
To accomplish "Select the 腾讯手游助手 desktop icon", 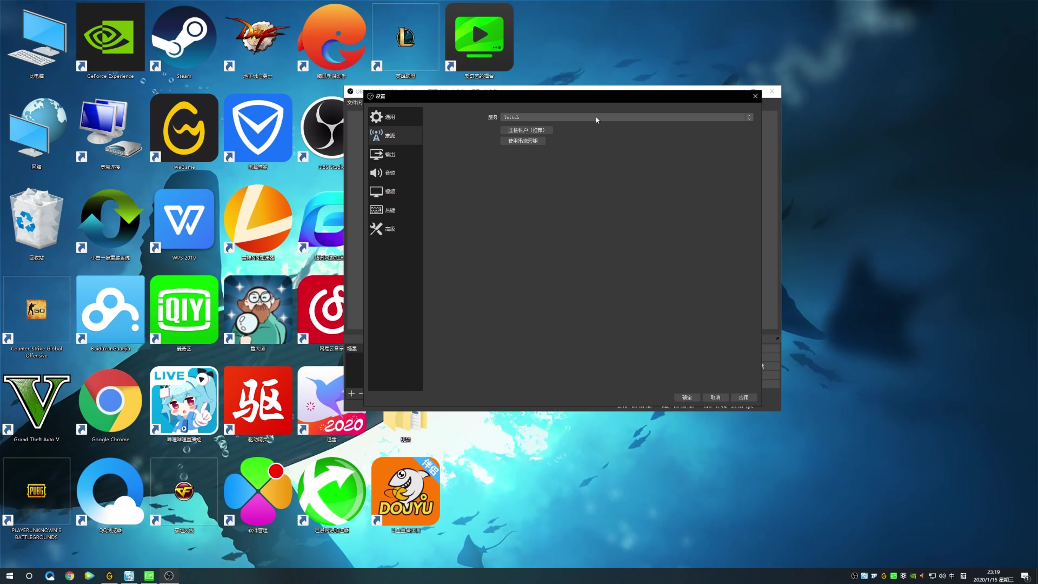I will click(x=331, y=42).
